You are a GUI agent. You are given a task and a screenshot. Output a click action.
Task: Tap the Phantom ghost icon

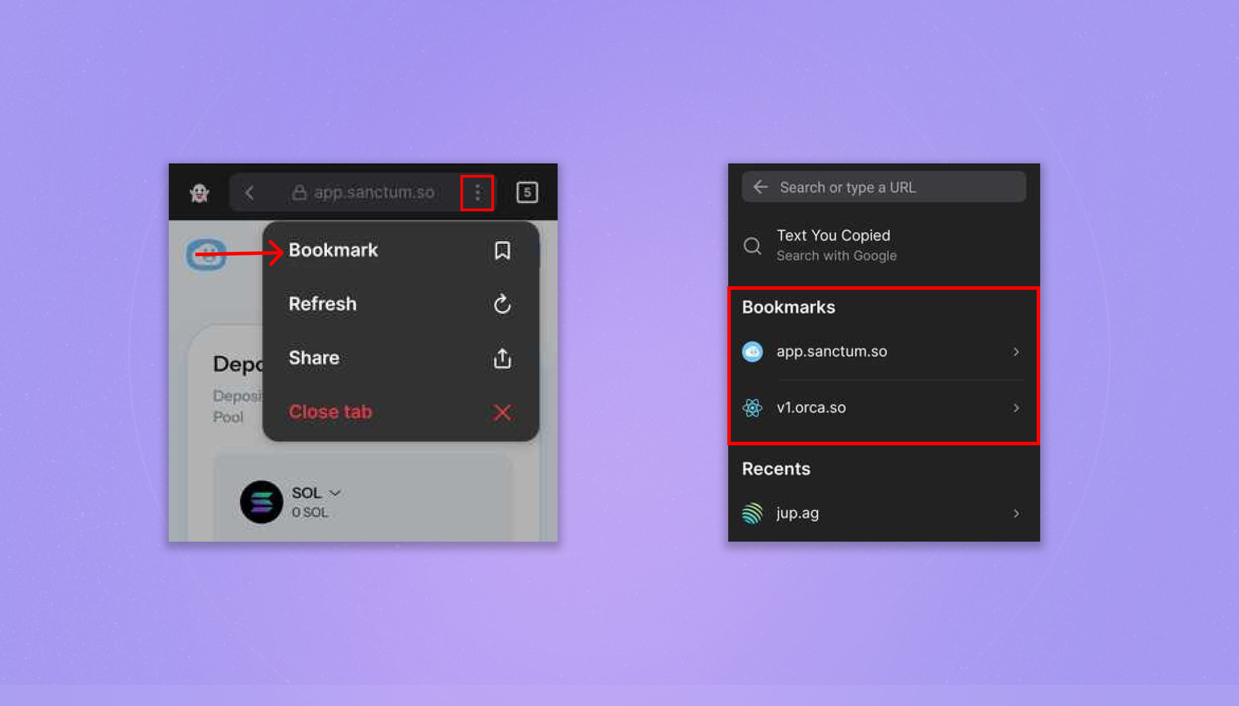(199, 193)
